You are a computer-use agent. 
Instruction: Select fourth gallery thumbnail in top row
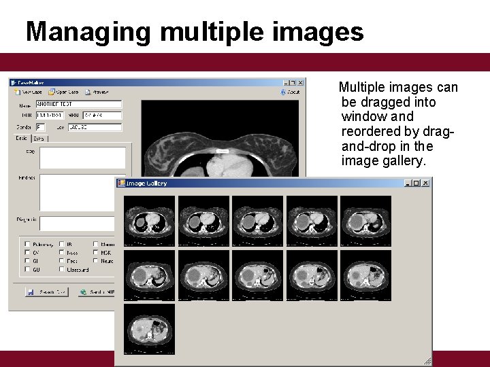[312, 222]
